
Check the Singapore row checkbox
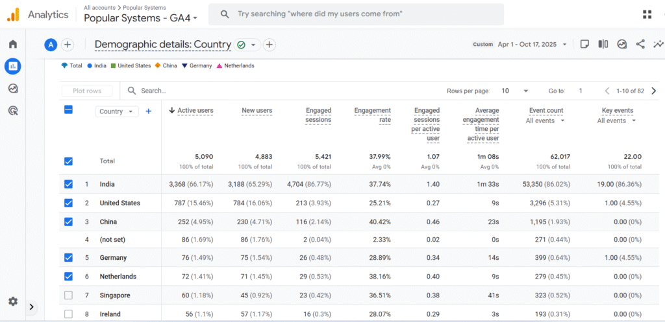coord(69,295)
